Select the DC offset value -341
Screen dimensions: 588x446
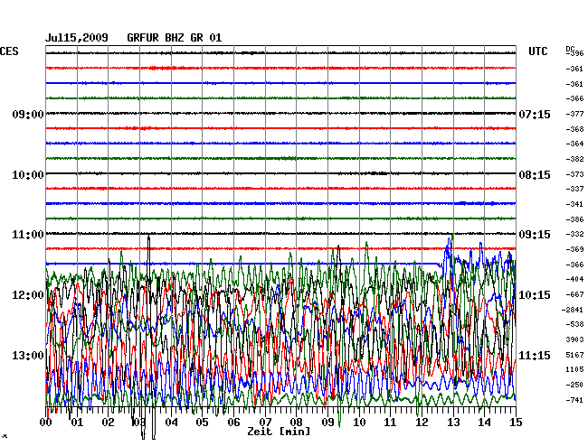(x=574, y=204)
